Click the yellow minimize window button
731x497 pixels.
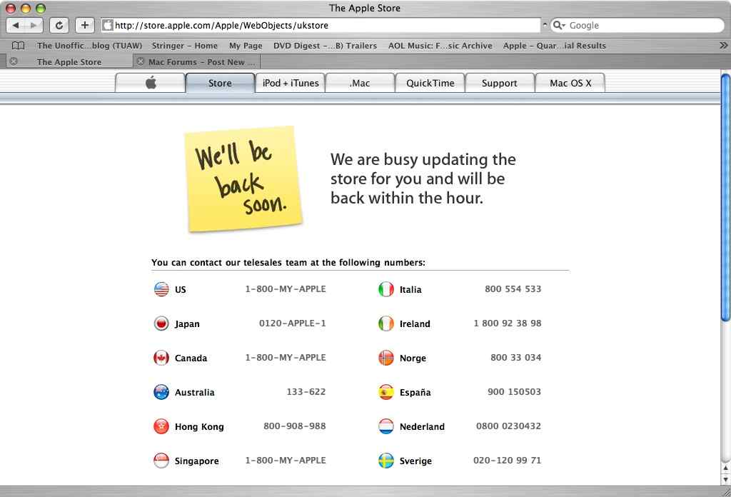[26, 8]
